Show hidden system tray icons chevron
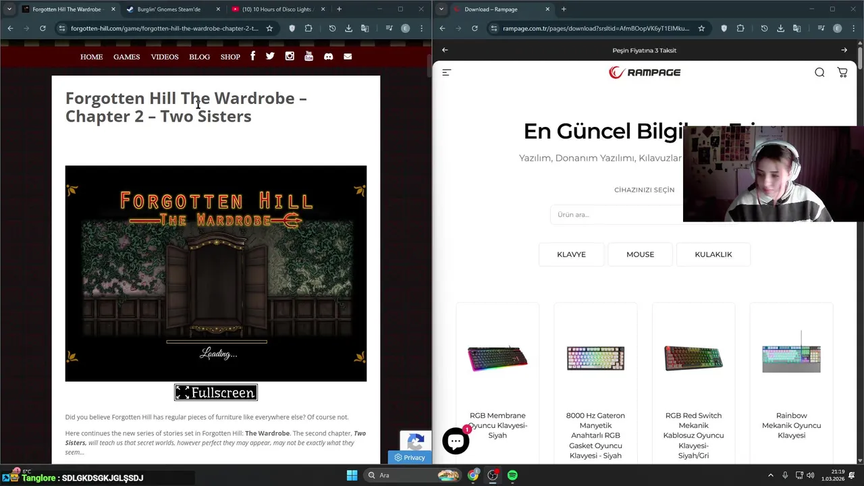 [771, 475]
